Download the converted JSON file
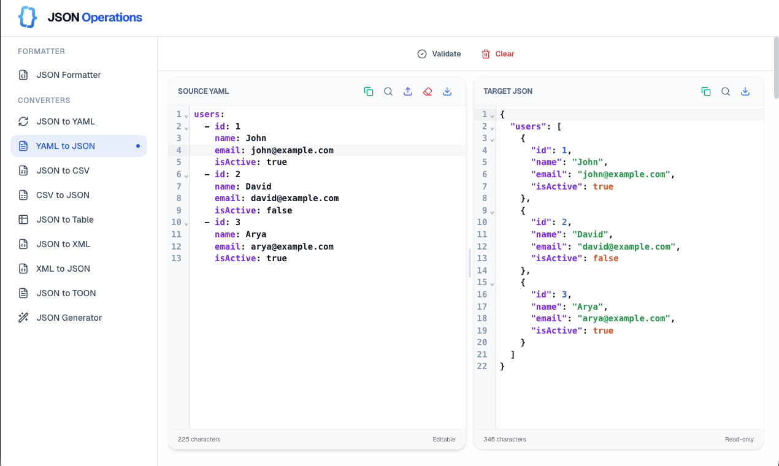 click(745, 91)
